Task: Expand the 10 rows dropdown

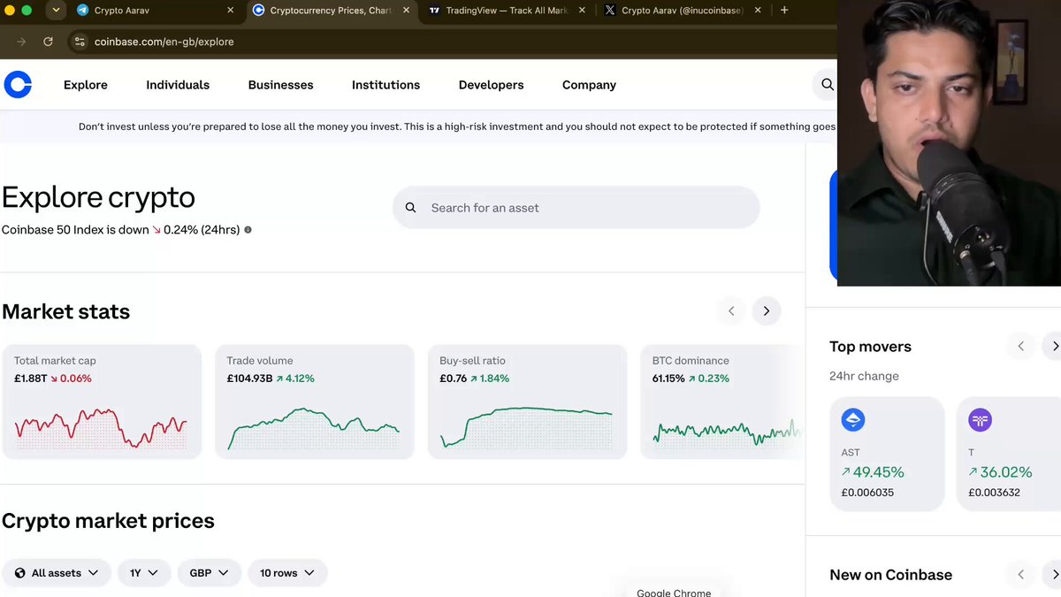Action: pos(287,573)
